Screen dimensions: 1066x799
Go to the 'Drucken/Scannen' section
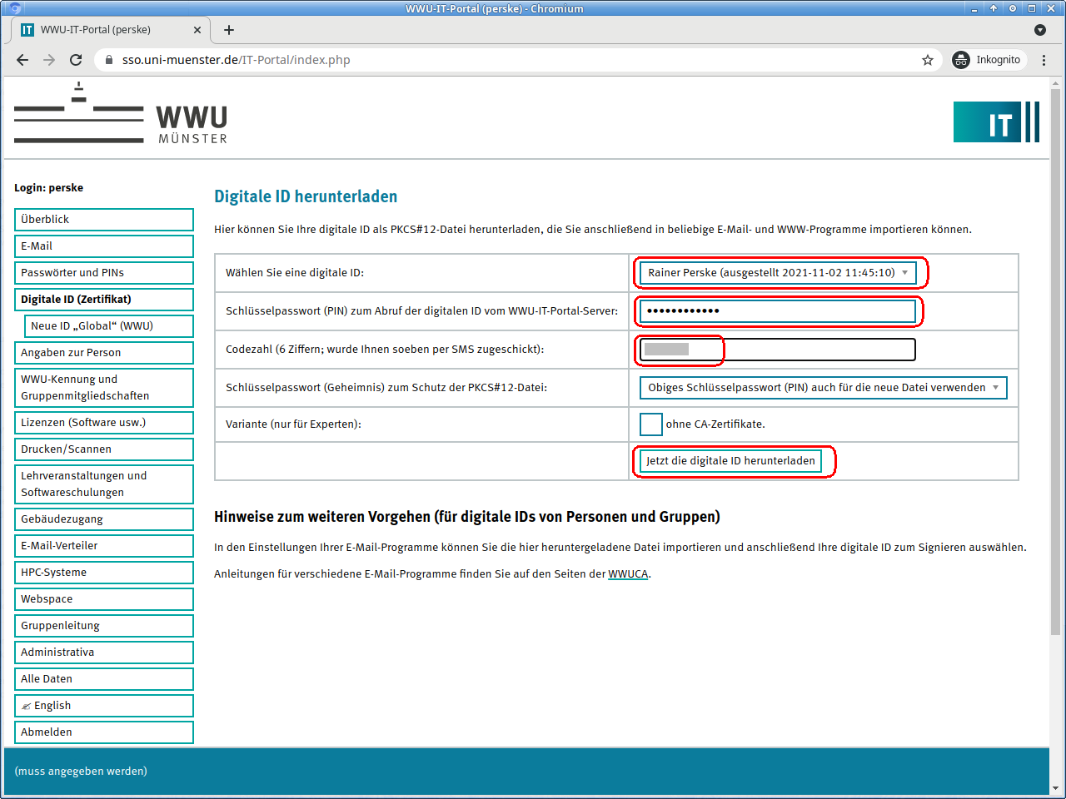pos(103,449)
